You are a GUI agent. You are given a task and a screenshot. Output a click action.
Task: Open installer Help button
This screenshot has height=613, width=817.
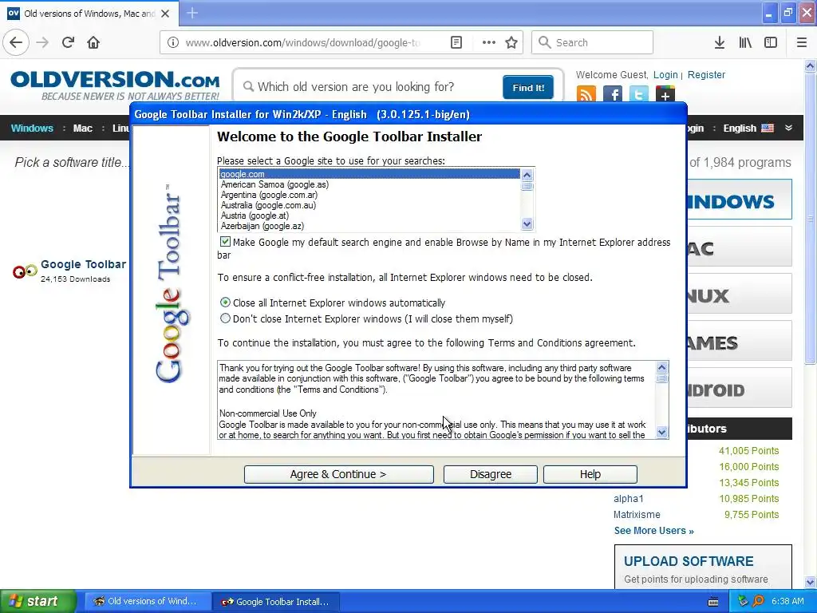pyautogui.click(x=590, y=474)
